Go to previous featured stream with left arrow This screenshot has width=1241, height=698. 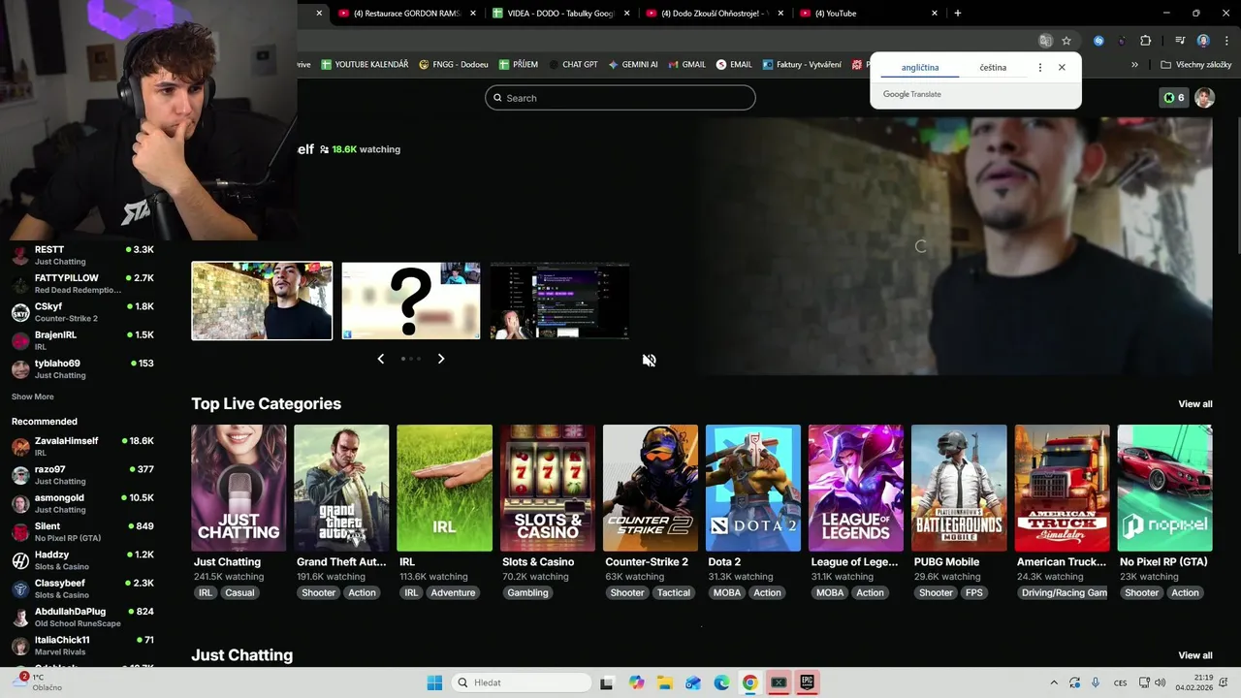point(380,359)
